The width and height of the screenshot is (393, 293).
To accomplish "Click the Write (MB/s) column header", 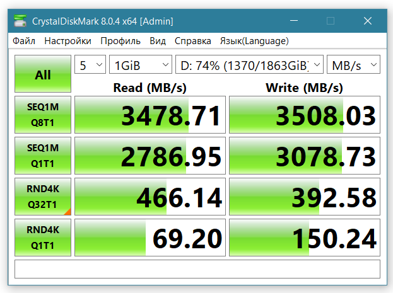I will point(304,88).
